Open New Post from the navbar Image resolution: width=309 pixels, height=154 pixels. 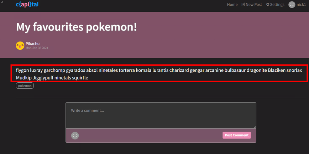pyautogui.click(x=252, y=5)
